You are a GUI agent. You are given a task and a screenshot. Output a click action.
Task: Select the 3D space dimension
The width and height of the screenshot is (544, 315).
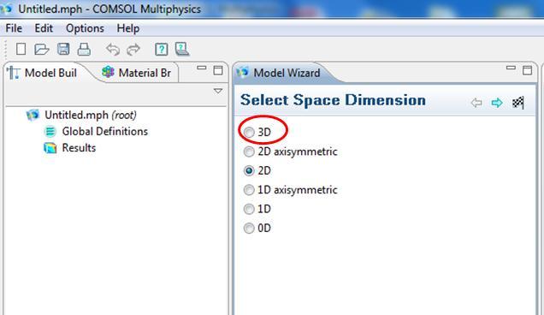pos(249,133)
